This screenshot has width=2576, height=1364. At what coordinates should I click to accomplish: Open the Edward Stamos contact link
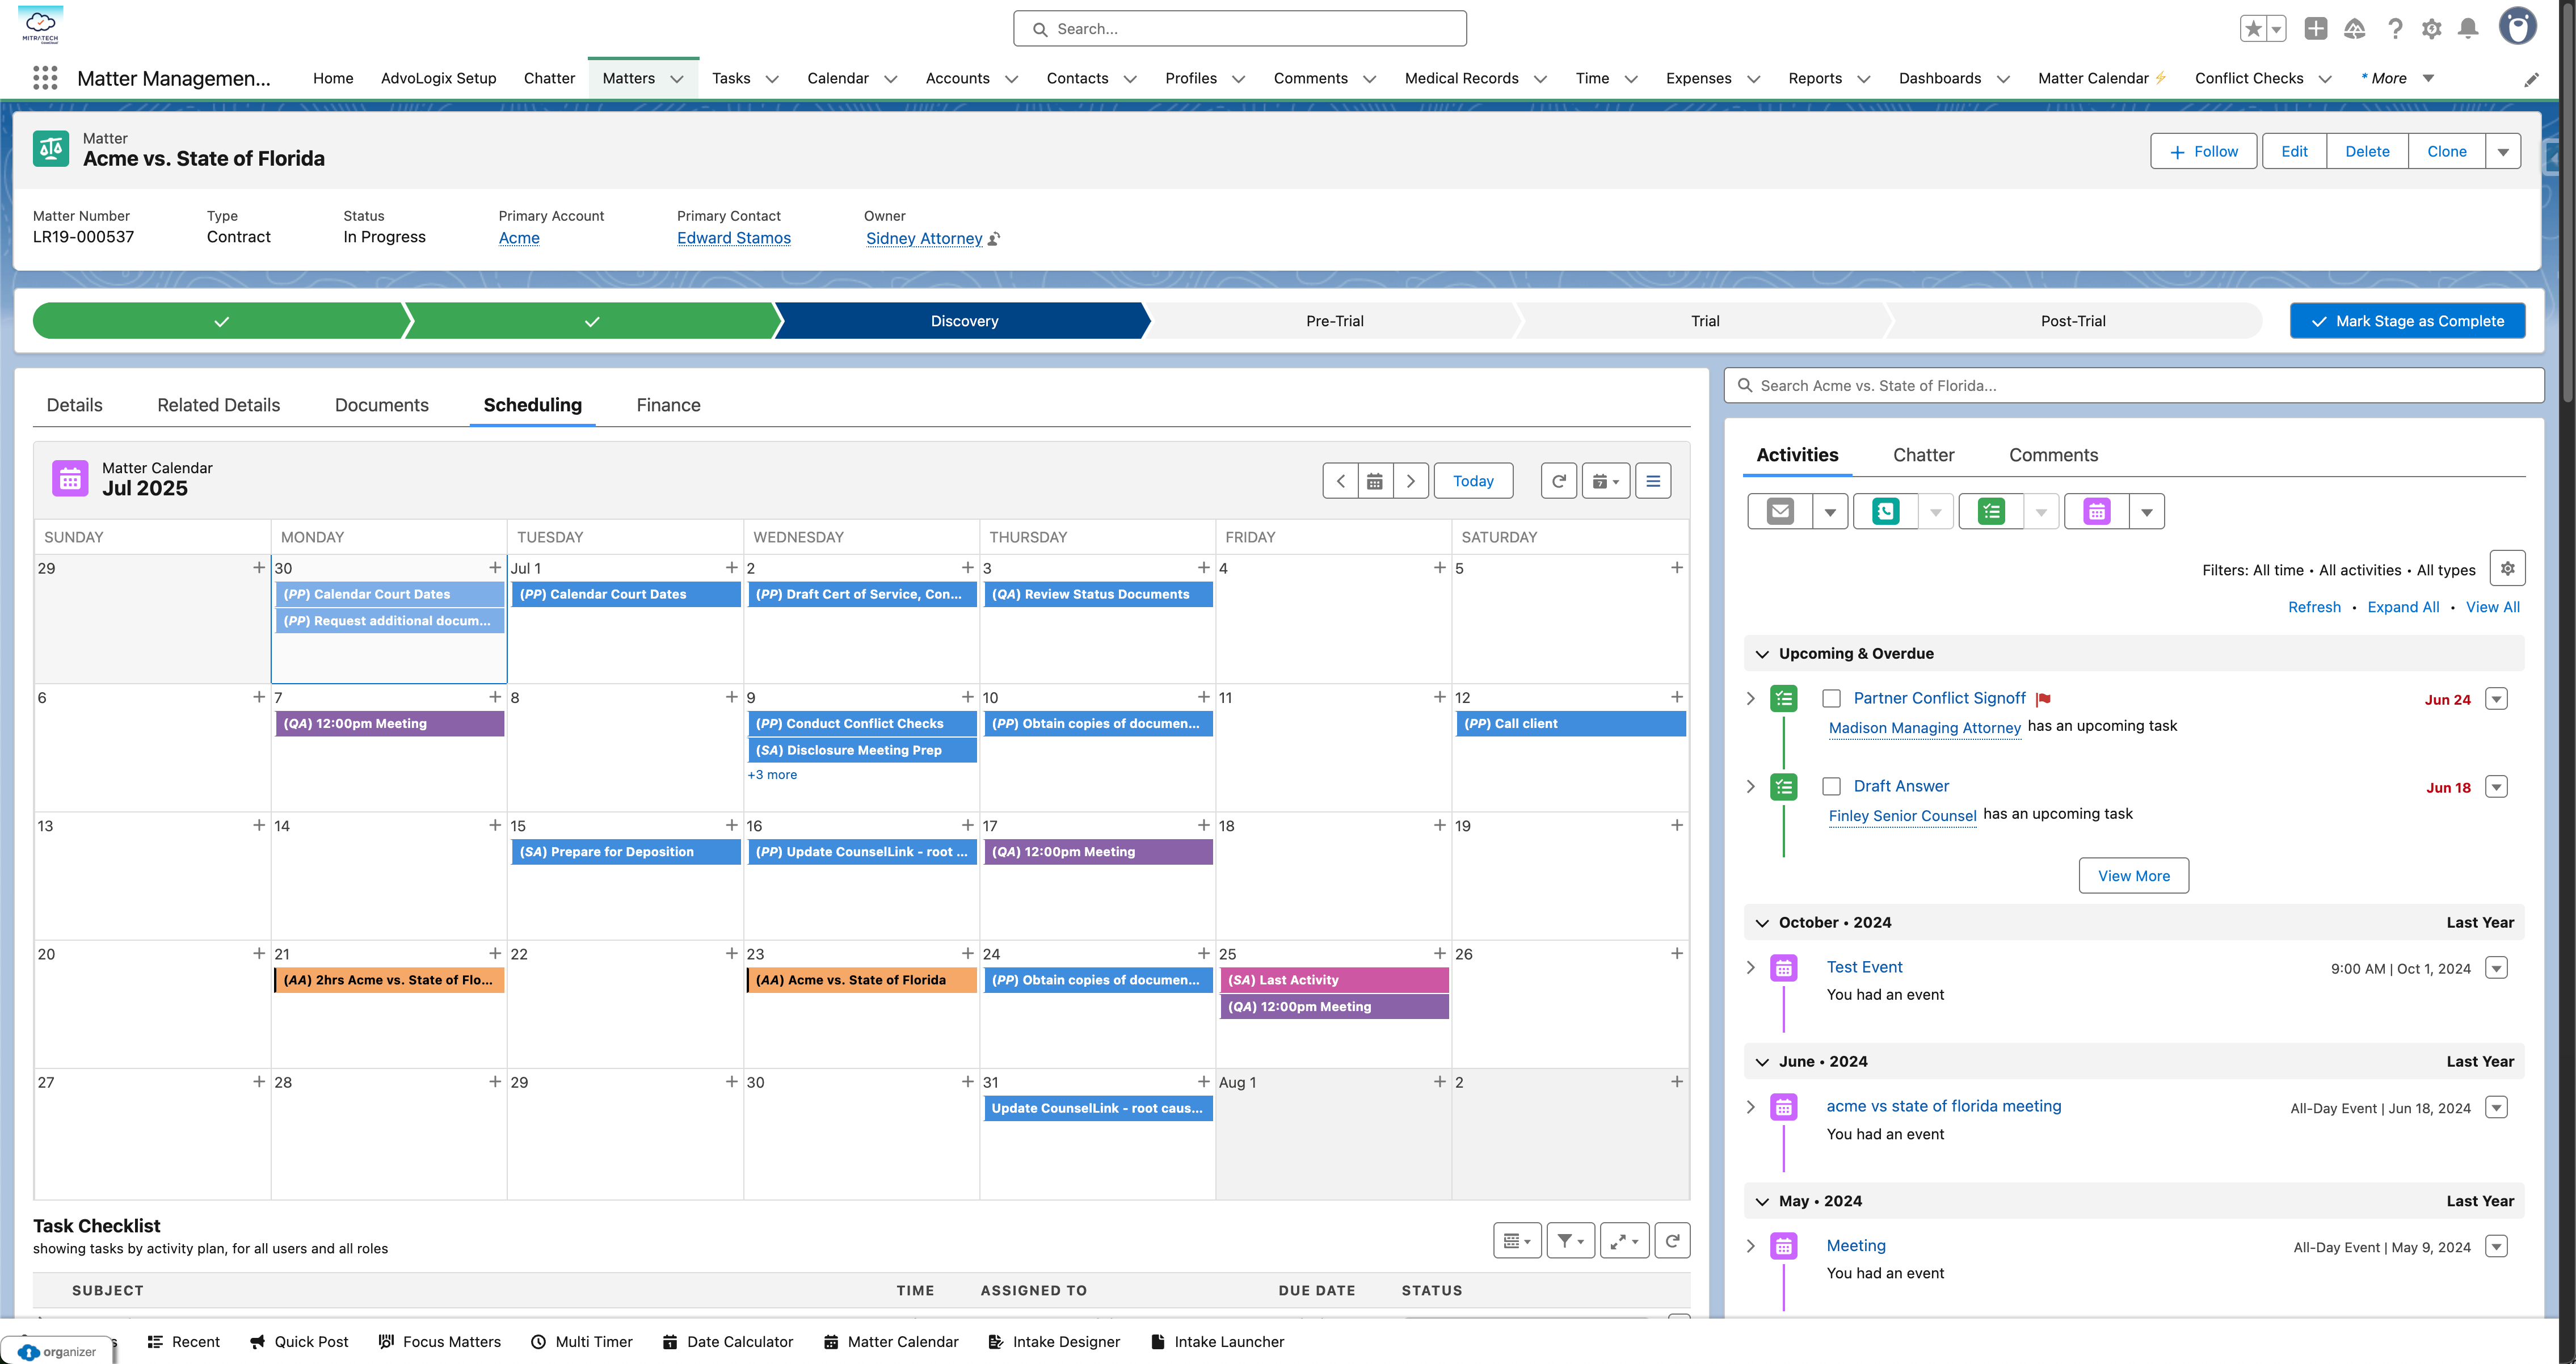click(733, 238)
